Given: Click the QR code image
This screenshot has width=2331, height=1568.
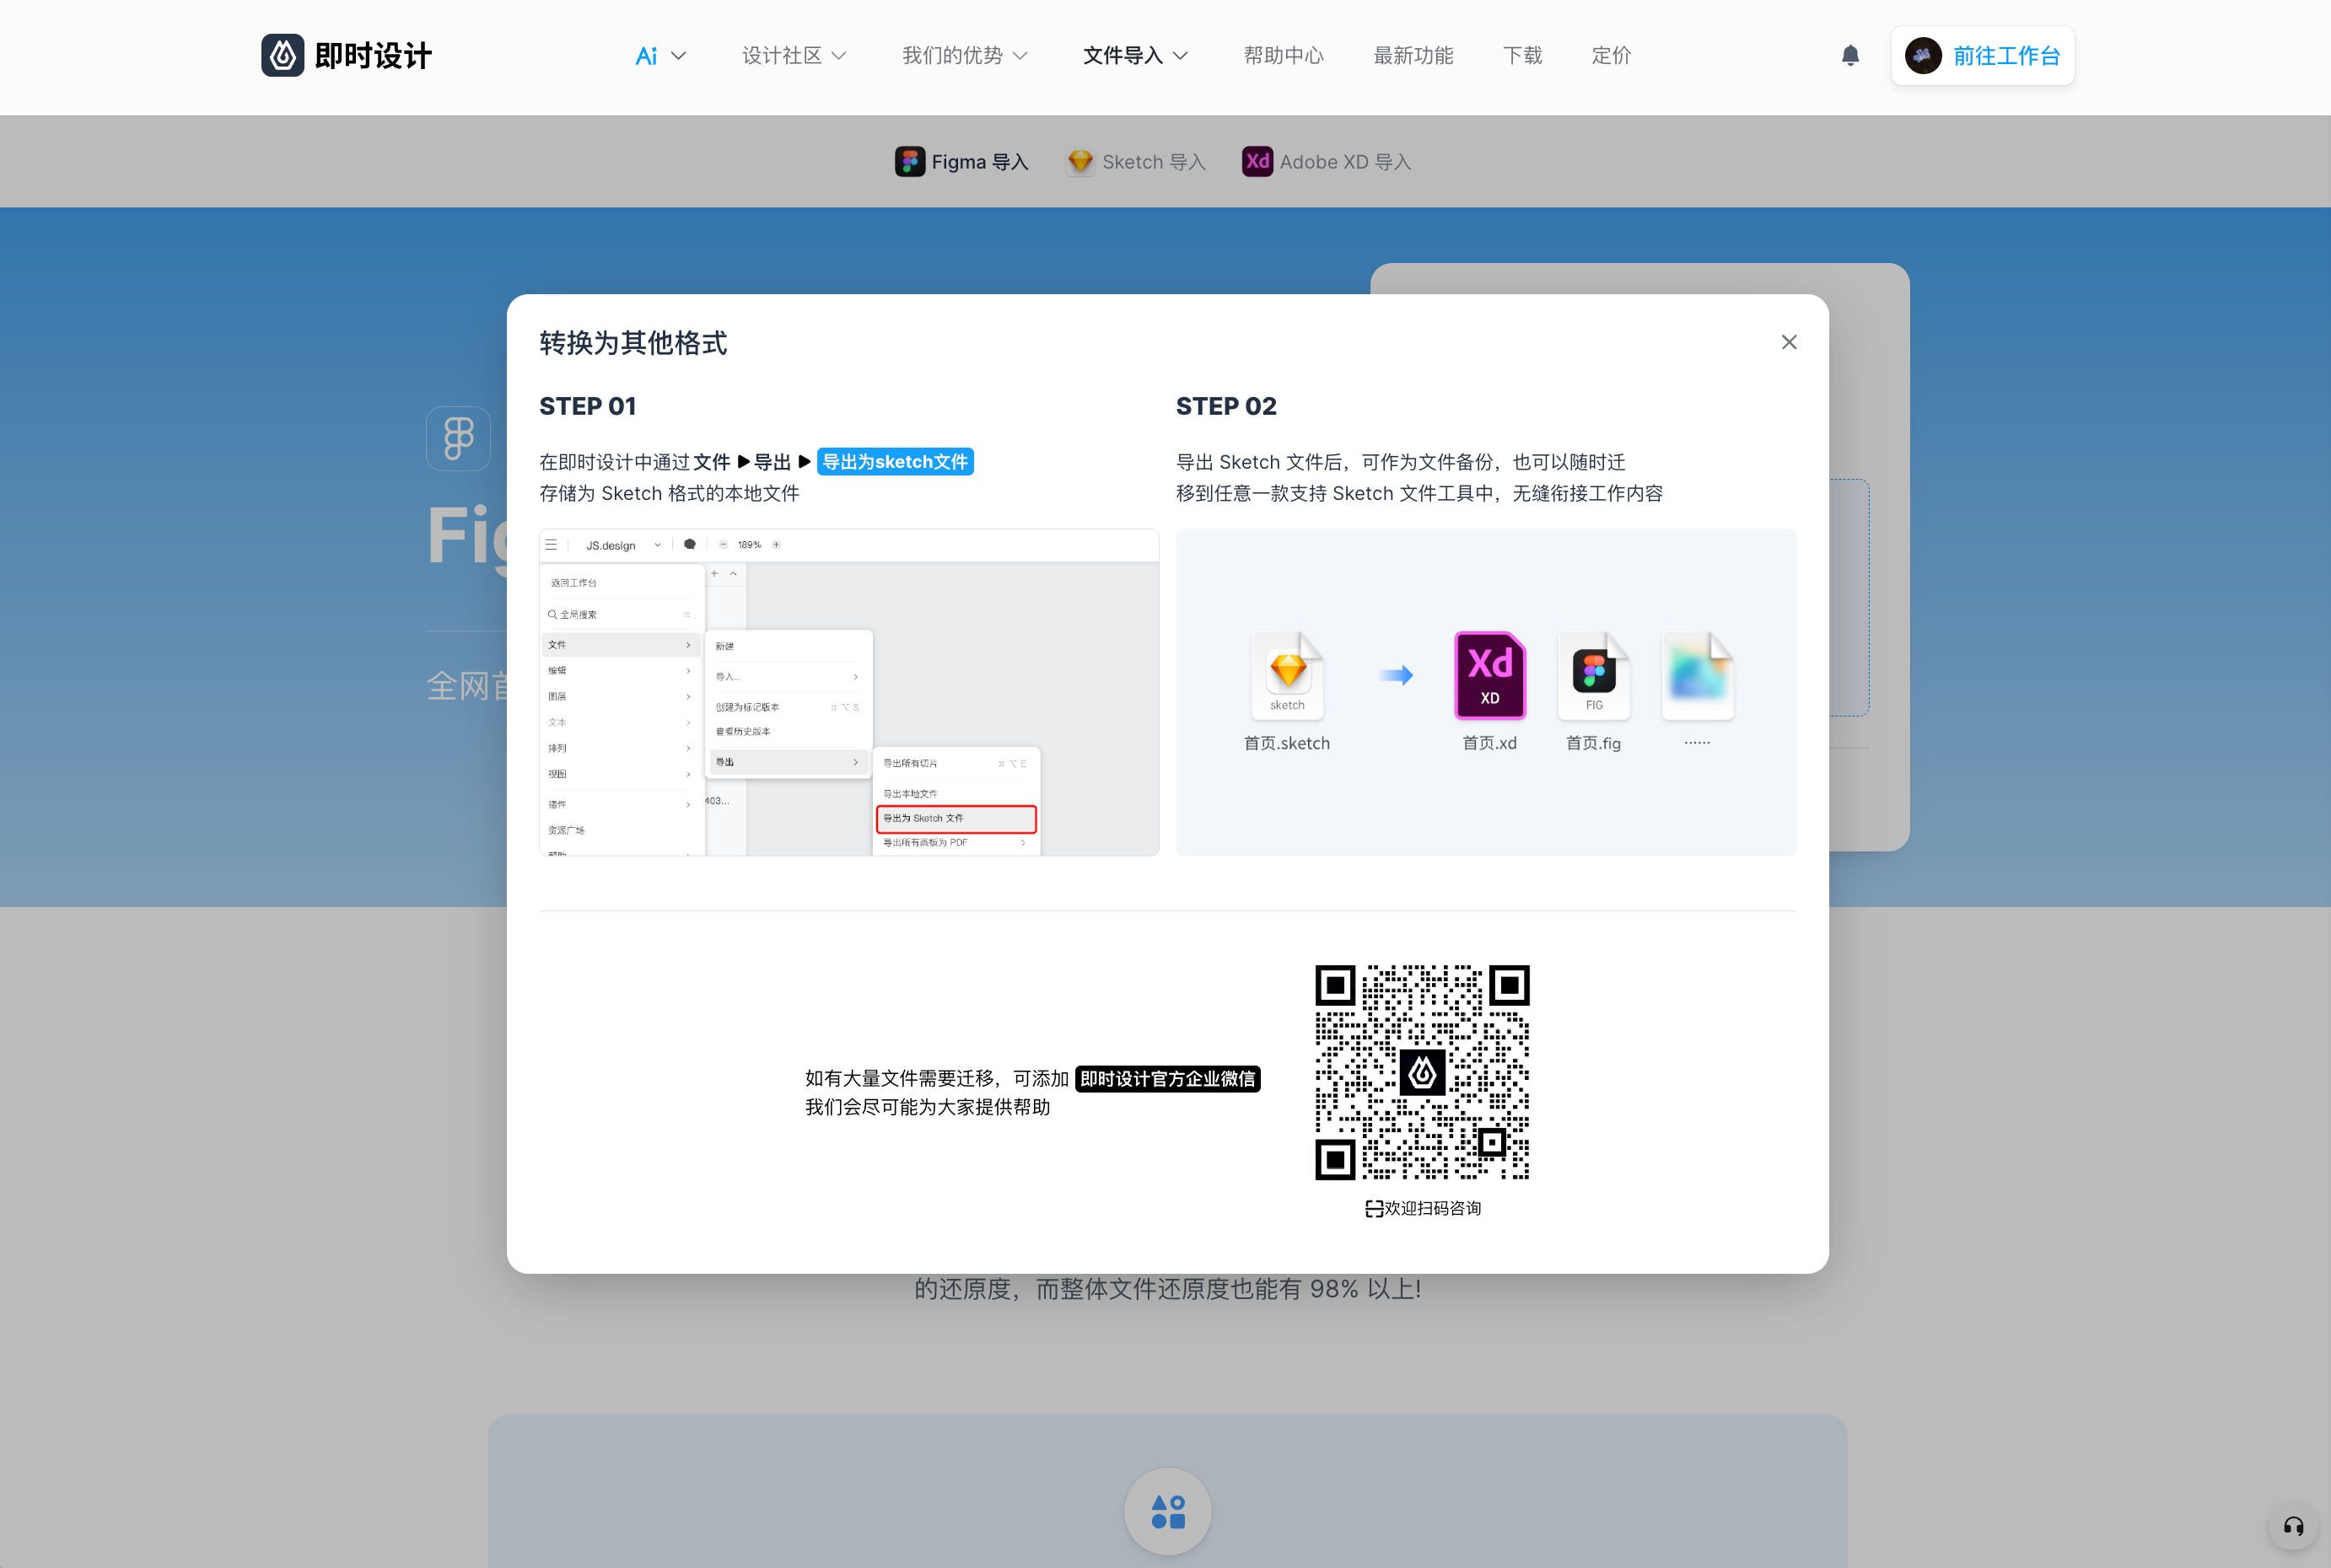Looking at the screenshot, I should [1422, 1072].
